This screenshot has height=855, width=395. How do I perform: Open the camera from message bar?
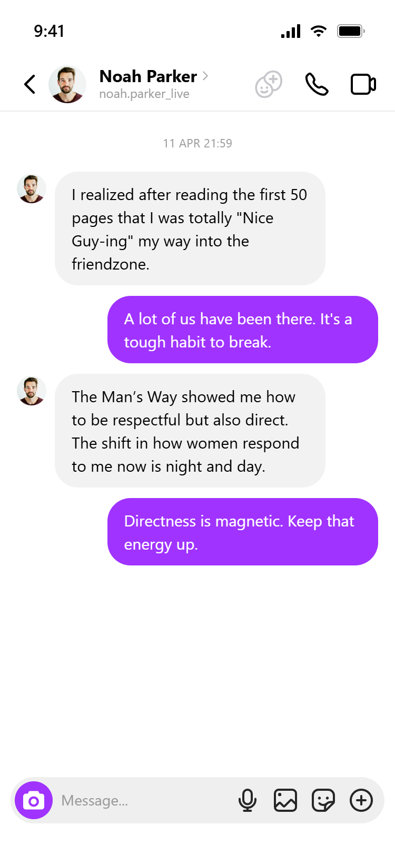[x=34, y=800]
